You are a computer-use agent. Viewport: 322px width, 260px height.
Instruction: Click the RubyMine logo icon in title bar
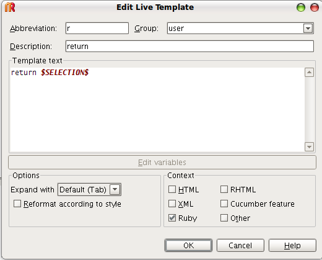(10, 7)
